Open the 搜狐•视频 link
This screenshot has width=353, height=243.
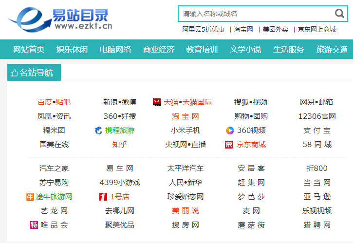tap(251, 102)
